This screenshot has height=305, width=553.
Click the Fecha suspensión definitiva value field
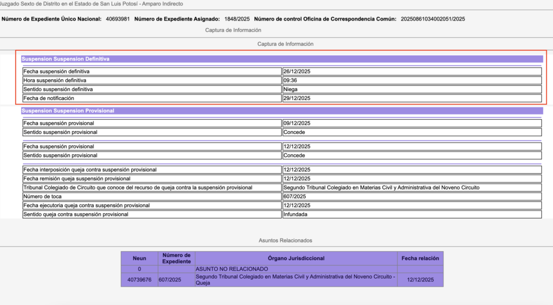point(411,71)
